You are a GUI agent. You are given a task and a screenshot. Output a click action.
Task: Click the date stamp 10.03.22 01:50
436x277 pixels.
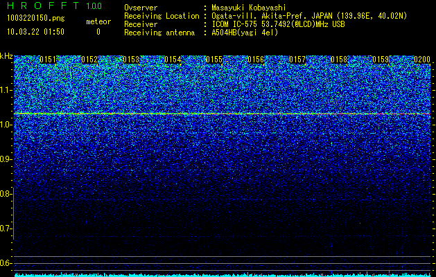35,32
